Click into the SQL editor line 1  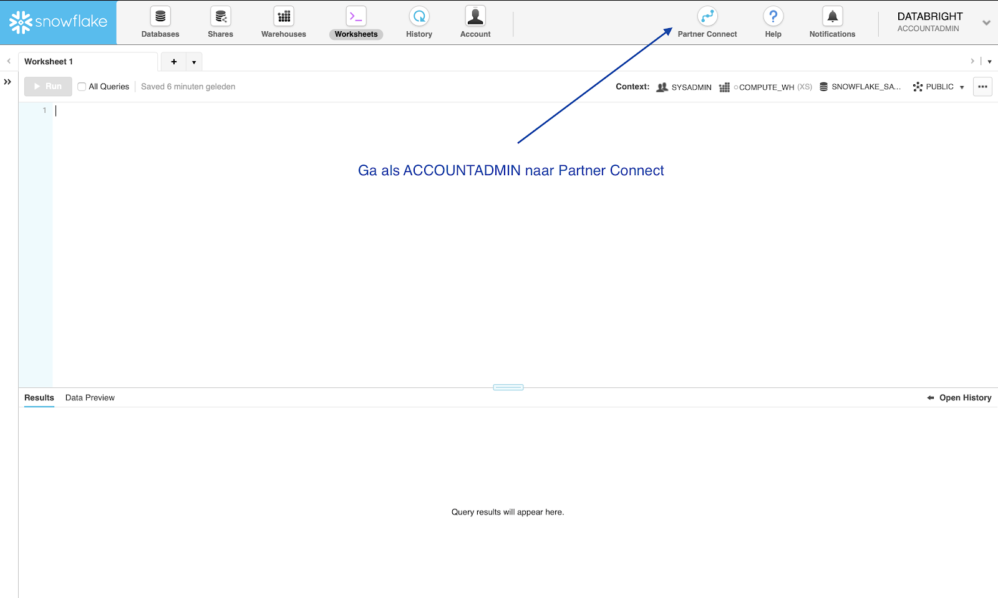[x=524, y=110]
